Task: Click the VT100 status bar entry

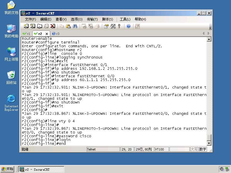Action: tap(162, 149)
